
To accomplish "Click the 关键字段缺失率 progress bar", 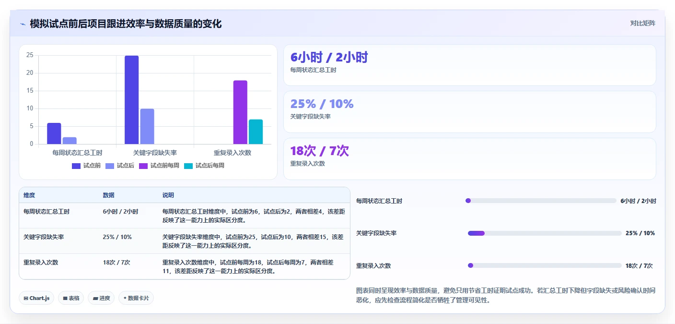I will tap(545, 233).
